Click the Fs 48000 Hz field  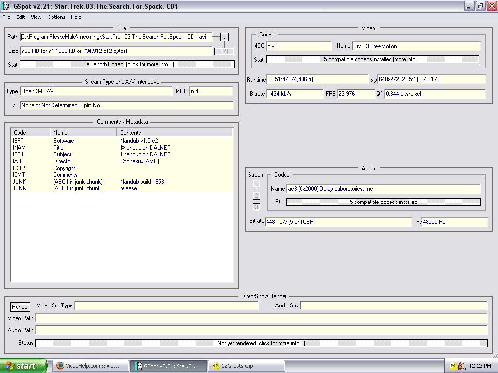point(455,222)
